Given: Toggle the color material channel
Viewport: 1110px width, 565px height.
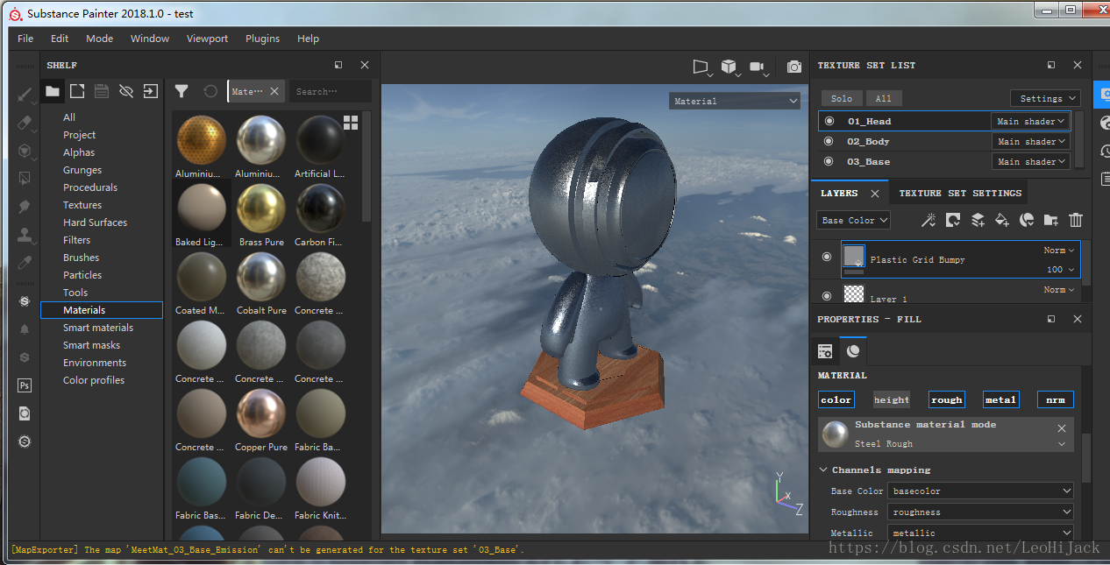Looking at the screenshot, I should pos(836,399).
